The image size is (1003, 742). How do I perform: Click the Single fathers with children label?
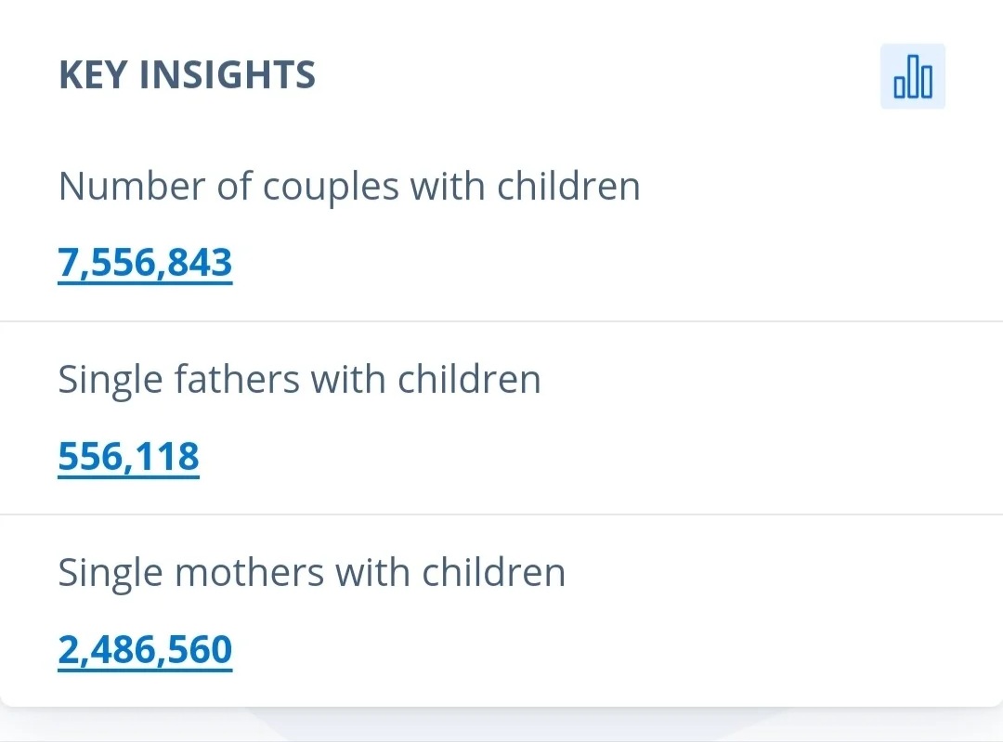(299, 380)
